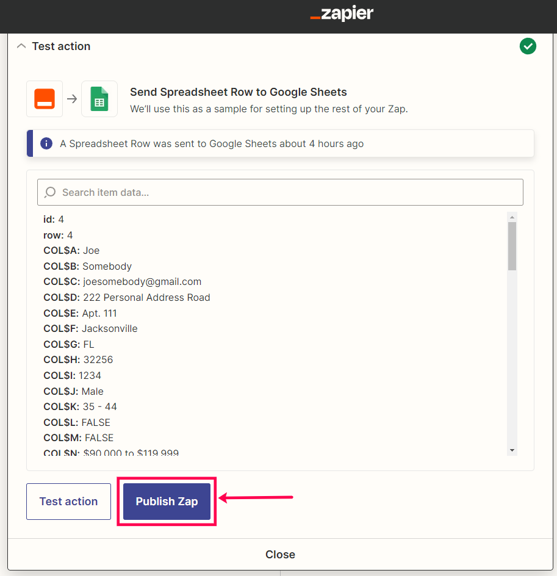Click the orange trigger app icon
Viewport: 557px width, 576px height.
(45, 99)
